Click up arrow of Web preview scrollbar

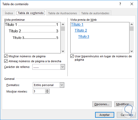point(132,24)
